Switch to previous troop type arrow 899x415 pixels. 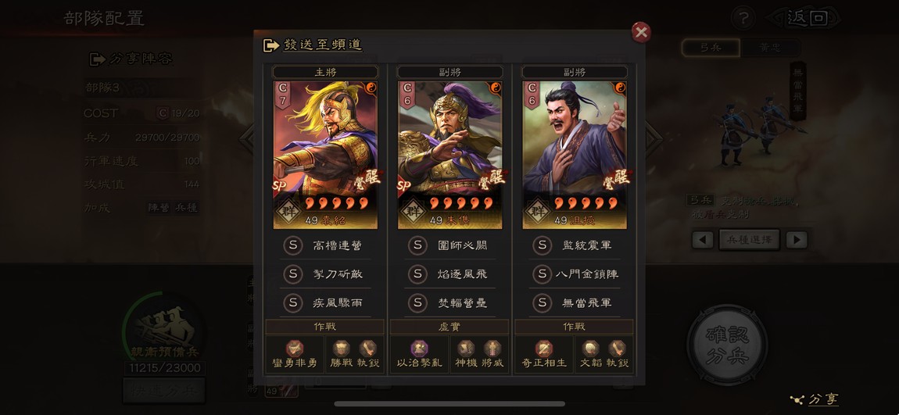click(x=702, y=240)
